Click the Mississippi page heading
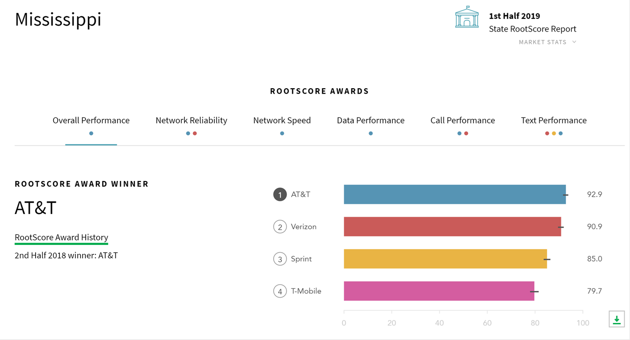This screenshot has width=630, height=340. [58, 19]
